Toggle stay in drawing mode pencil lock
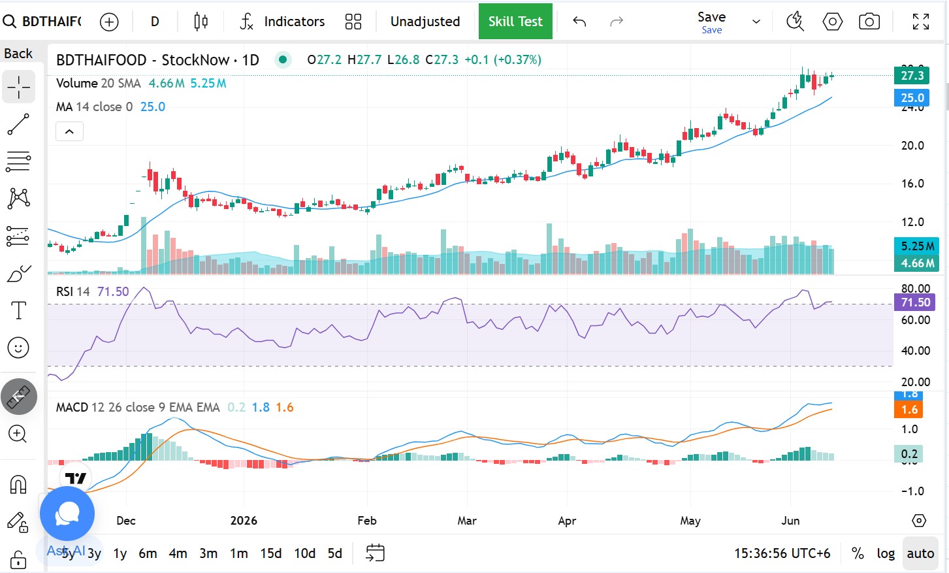Screen dimensions: 949x573 (18, 522)
